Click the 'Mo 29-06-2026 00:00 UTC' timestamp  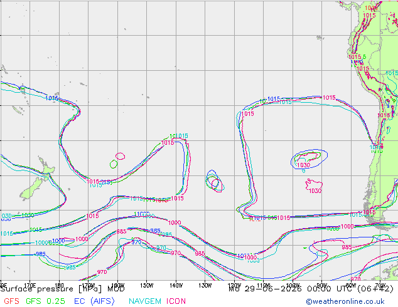[x=292, y=289]
